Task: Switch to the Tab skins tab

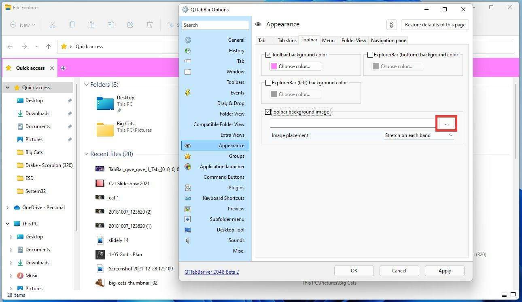Action: coord(286,40)
